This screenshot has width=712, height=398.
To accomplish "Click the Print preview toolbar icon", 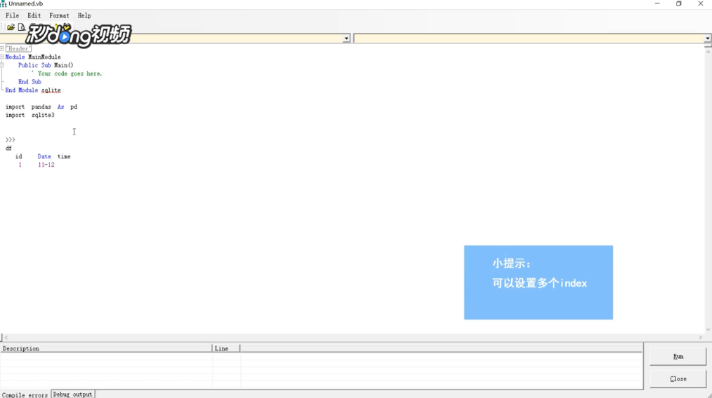I will 21,27.
